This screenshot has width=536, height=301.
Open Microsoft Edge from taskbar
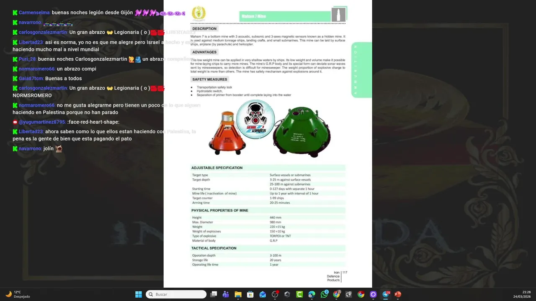(312, 294)
